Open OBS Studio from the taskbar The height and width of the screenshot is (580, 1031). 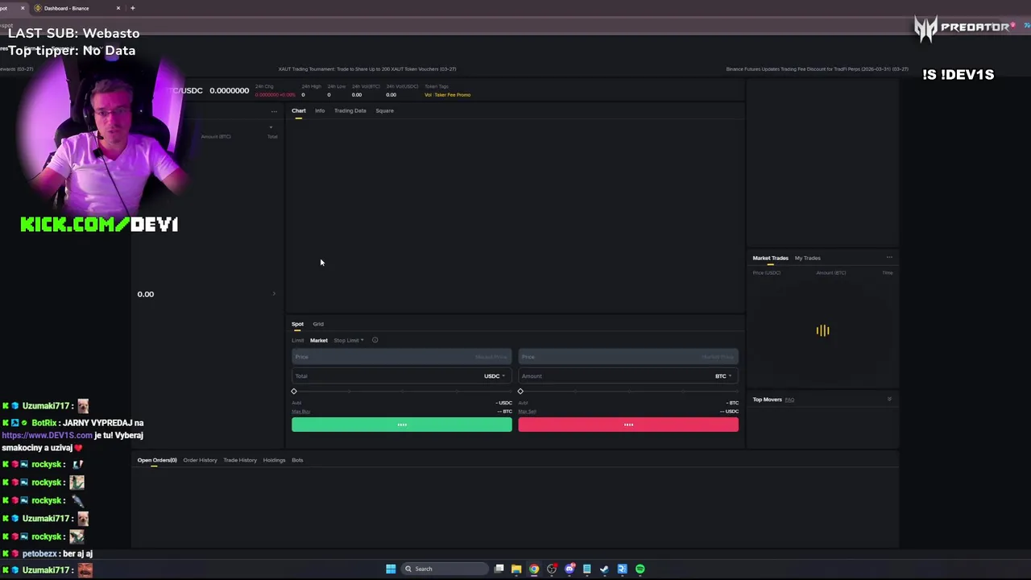[552, 569]
